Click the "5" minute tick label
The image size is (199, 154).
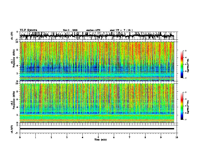point(98,137)
